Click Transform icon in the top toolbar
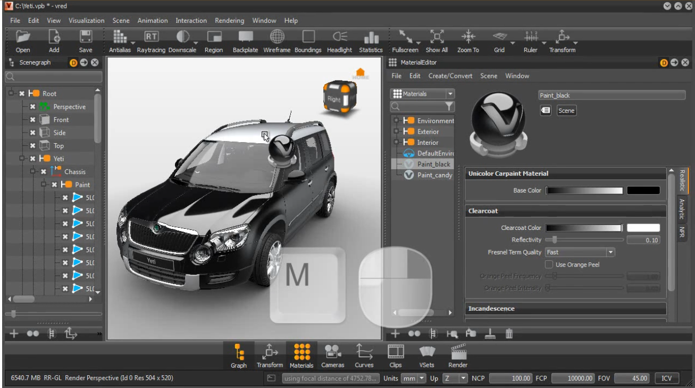Screen dimensions: 695x388 (x=562, y=37)
